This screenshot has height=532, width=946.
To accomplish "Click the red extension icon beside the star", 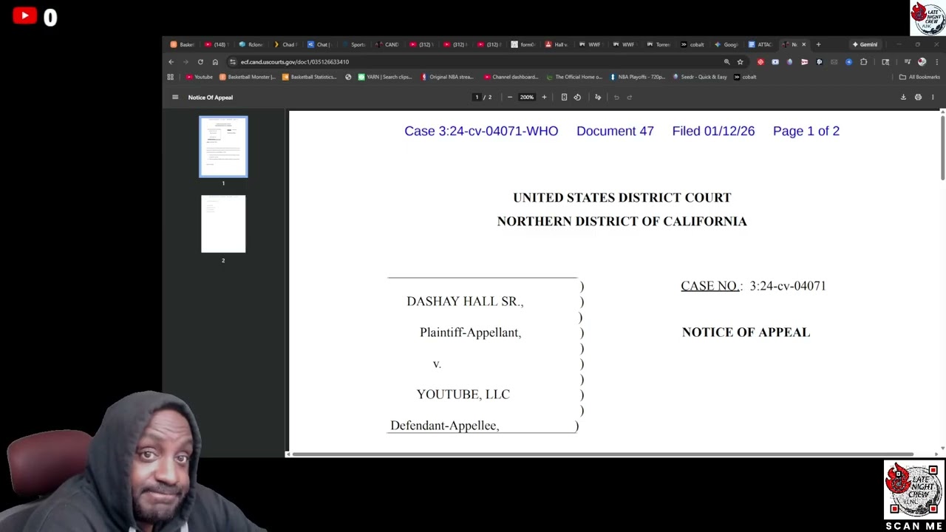I will 760,62.
